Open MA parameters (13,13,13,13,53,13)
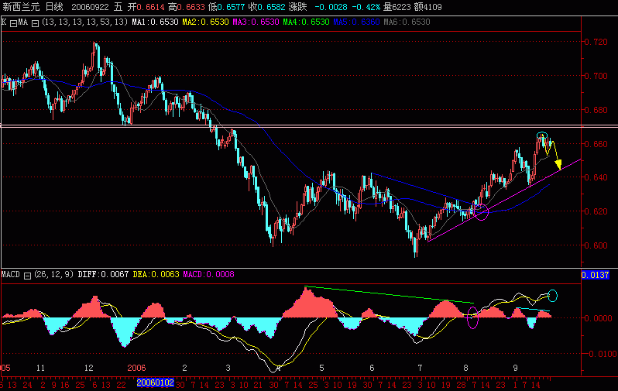 coord(84,22)
